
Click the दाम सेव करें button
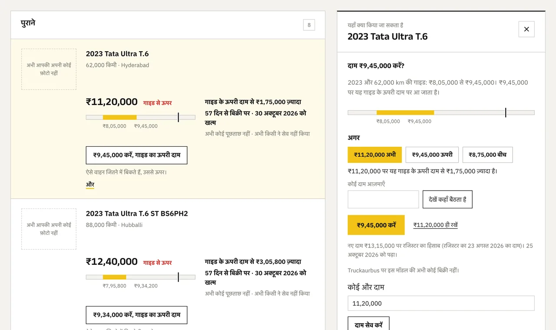(x=369, y=324)
